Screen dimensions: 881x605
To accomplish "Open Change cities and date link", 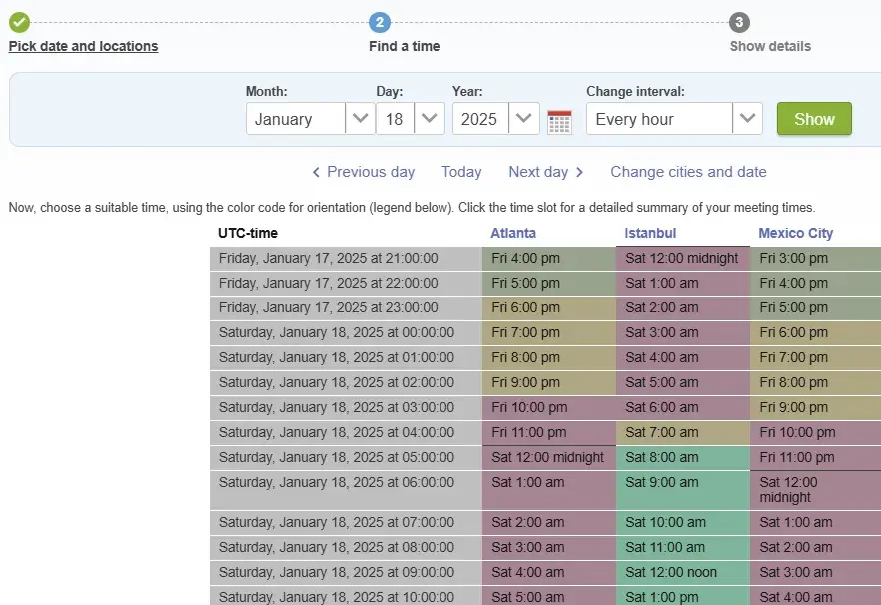I will [x=688, y=172].
